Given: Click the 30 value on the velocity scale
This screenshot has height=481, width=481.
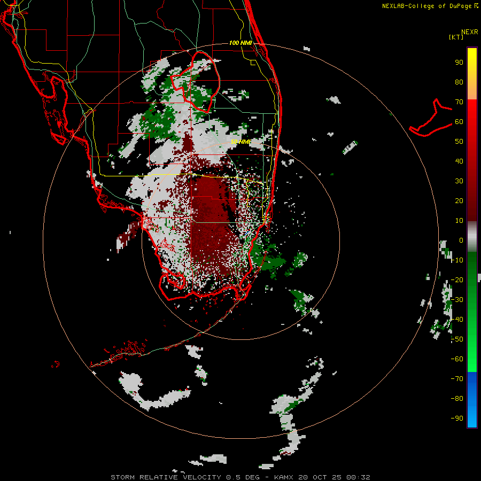Looking at the screenshot, I should 459,181.
